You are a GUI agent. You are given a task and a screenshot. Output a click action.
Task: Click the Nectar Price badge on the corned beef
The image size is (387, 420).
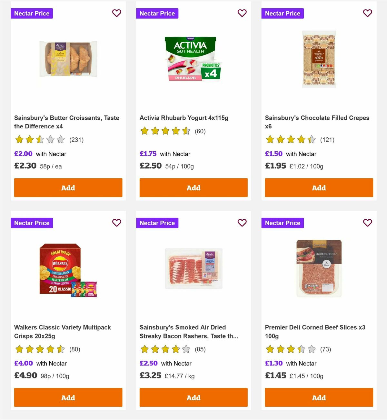[x=283, y=223]
